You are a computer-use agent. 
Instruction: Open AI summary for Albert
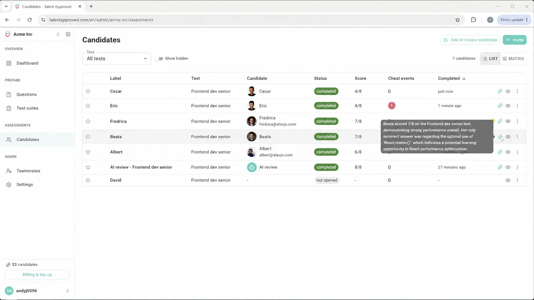(500, 152)
